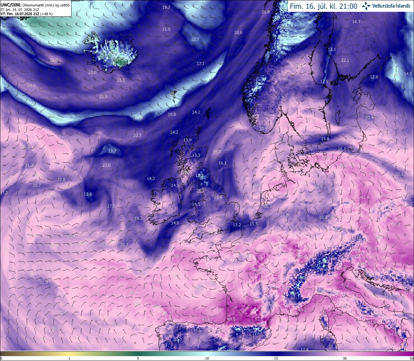Viewport: 414px width, 361px height.
Task: Pick the 10 mark on the color scale
Action: tap(207, 358)
